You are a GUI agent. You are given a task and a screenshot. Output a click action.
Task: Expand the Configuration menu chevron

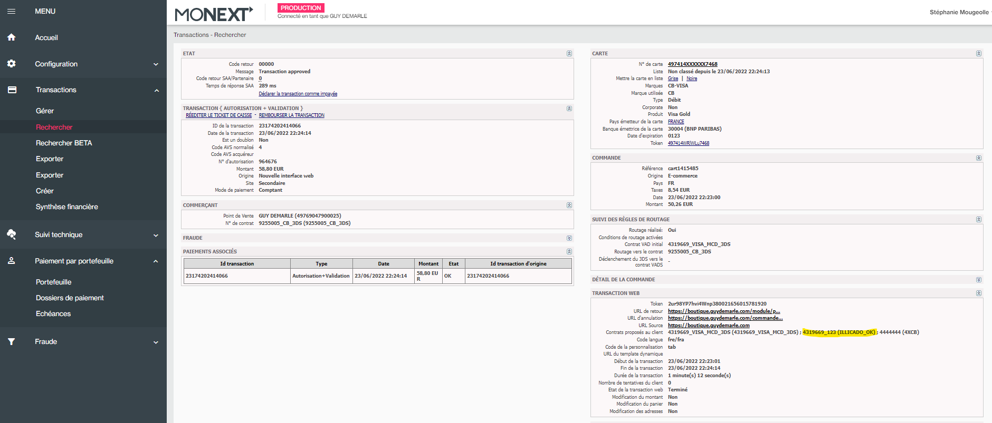click(156, 64)
